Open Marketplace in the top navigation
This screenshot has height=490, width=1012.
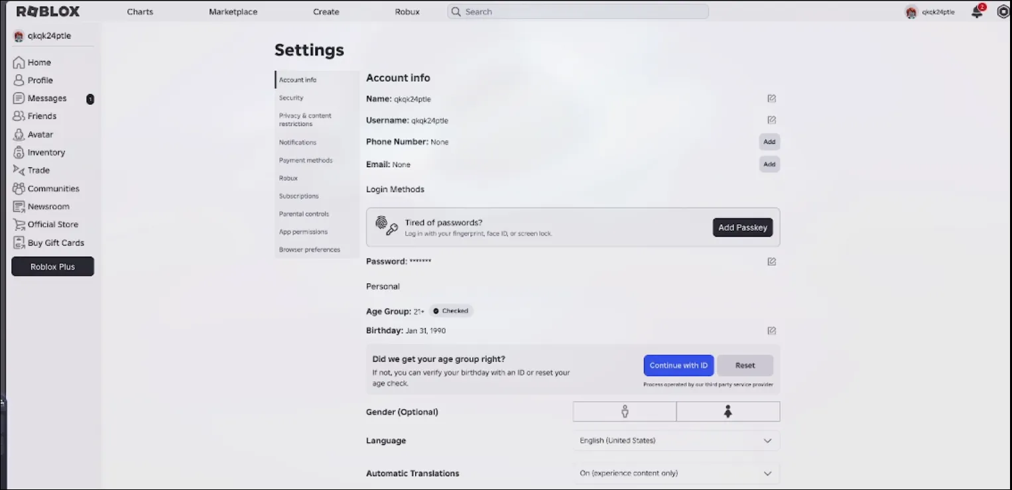pyautogui.click(x=233, y=12)
